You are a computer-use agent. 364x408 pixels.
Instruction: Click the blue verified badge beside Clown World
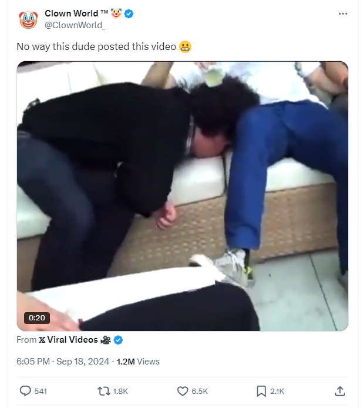tap(129, 14)
